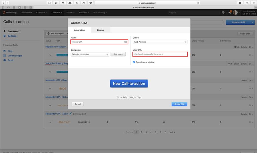Open Details for Newsletter CTA - Blog row

tap(244, 81)
